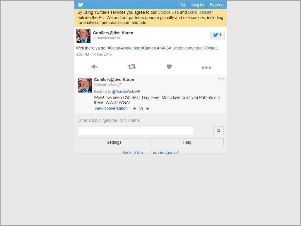
Task: Click the follow user bird-plus button
Action: [x=218, y=35]
